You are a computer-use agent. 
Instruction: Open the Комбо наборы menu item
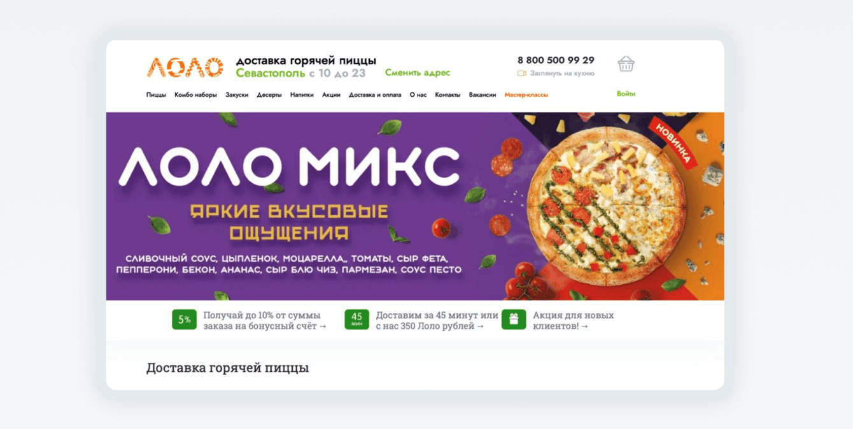click(x=195, y=95)
